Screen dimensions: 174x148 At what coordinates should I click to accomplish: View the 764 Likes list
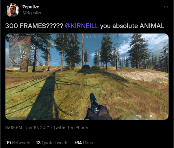(x=84, y=143)
